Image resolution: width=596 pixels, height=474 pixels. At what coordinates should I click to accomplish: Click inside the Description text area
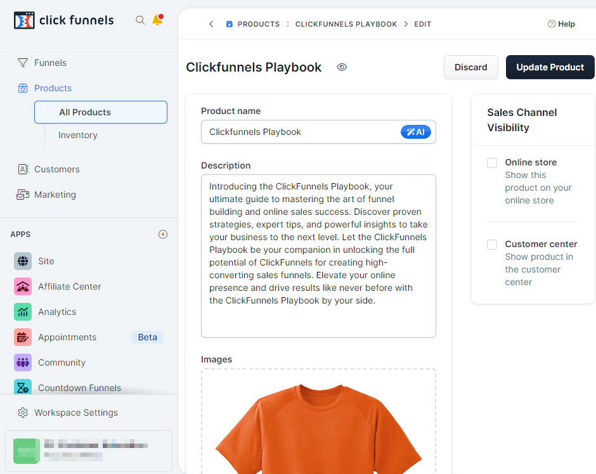coord(318,256)
